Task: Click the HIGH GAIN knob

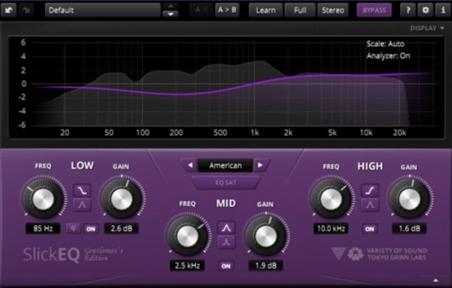Action: tap(409, 199)
